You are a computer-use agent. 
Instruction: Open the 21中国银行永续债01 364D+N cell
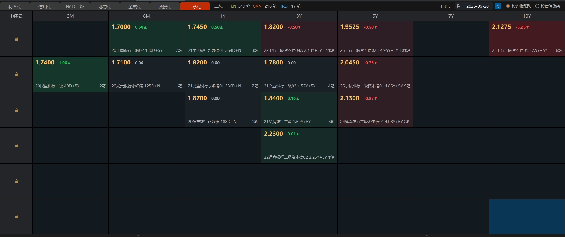[223, 39]
